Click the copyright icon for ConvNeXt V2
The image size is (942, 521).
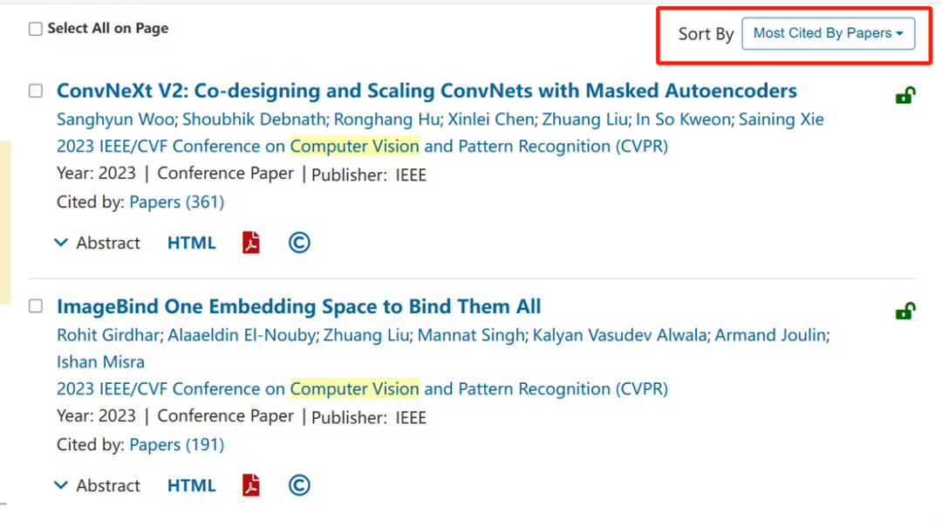pos(299,243)
